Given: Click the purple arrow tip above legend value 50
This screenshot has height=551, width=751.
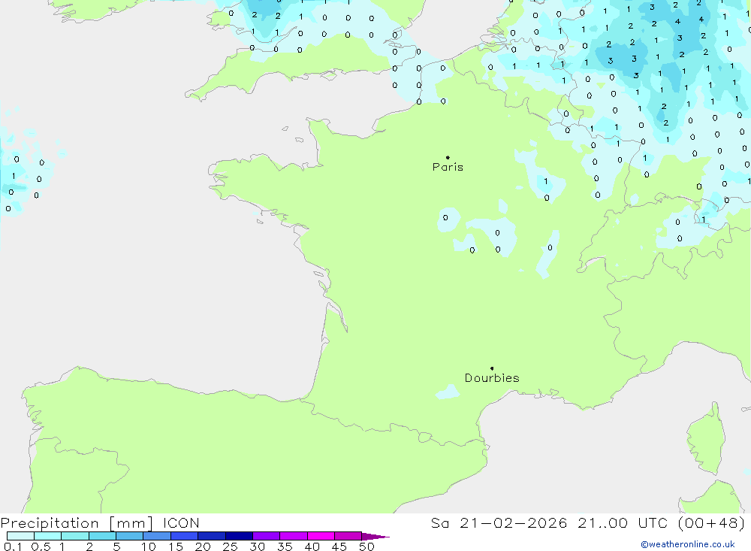Looking at the screenshot, I should point(375,537).
